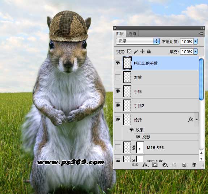The width and height of the screenshot is (208, 194).
Task: Close the layers panel with round button
Action: [x=115, y=28]
